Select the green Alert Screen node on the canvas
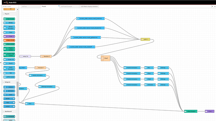The width and height of the screenshot is (216, 121). [191, 111]
